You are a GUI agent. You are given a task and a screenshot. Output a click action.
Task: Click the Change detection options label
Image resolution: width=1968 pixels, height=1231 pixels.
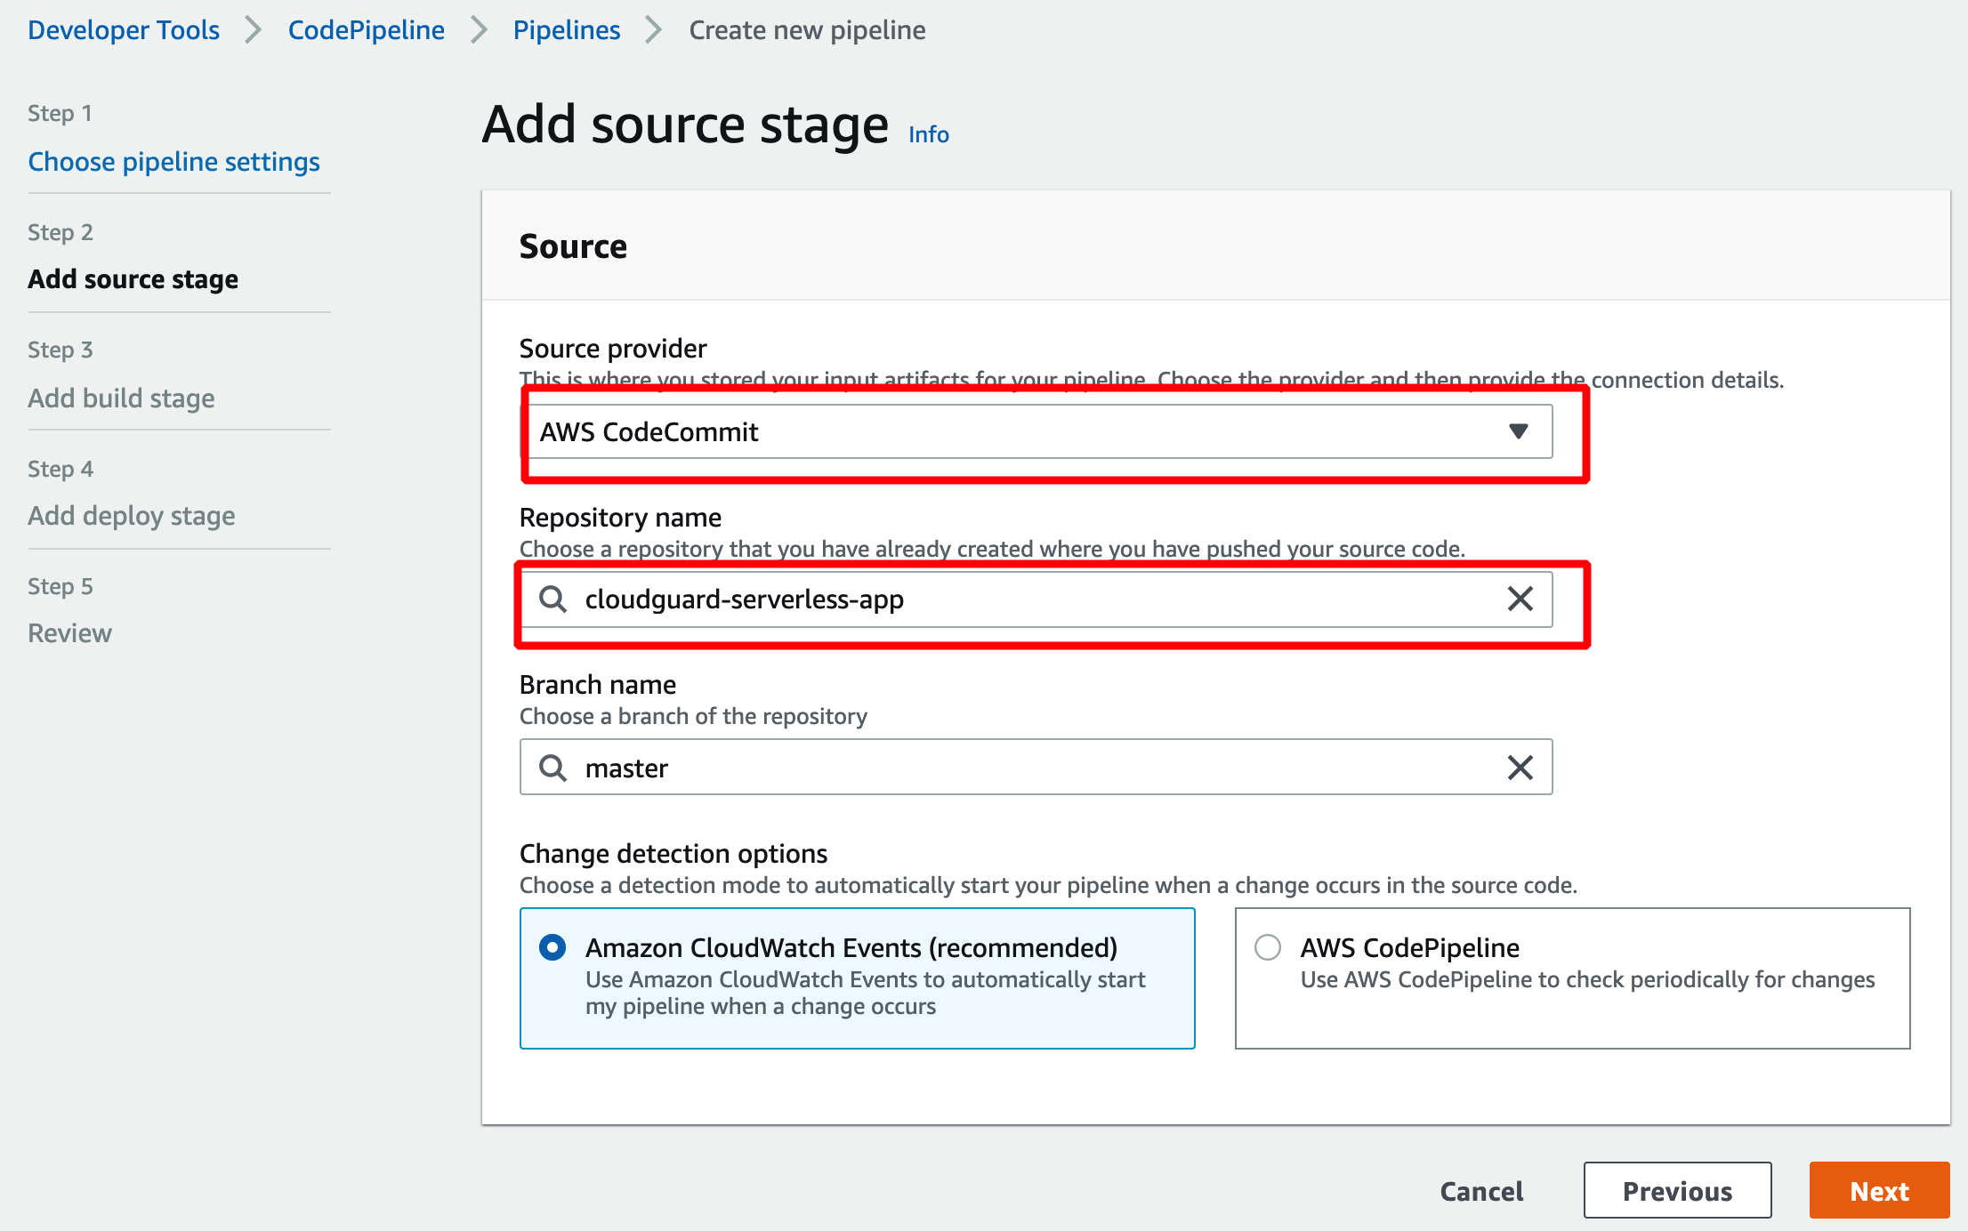673,853
